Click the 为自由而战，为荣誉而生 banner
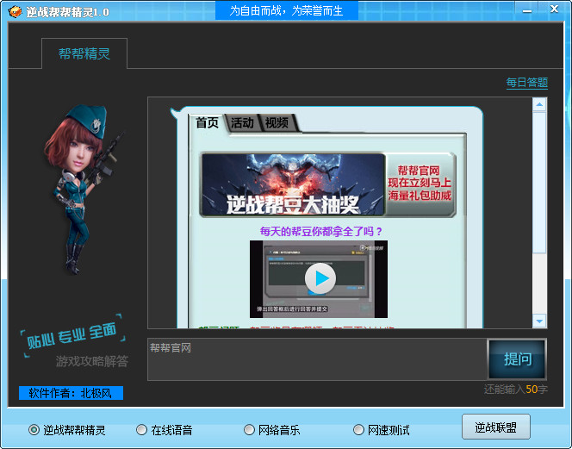This screenshot has height=449, width=572. coord(286,10)
